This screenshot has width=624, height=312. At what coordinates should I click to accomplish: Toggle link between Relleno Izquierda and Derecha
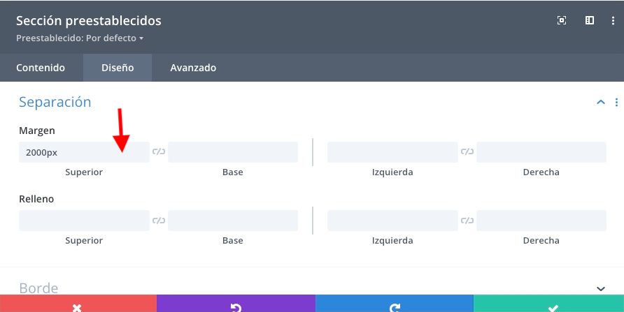(467, 221)
